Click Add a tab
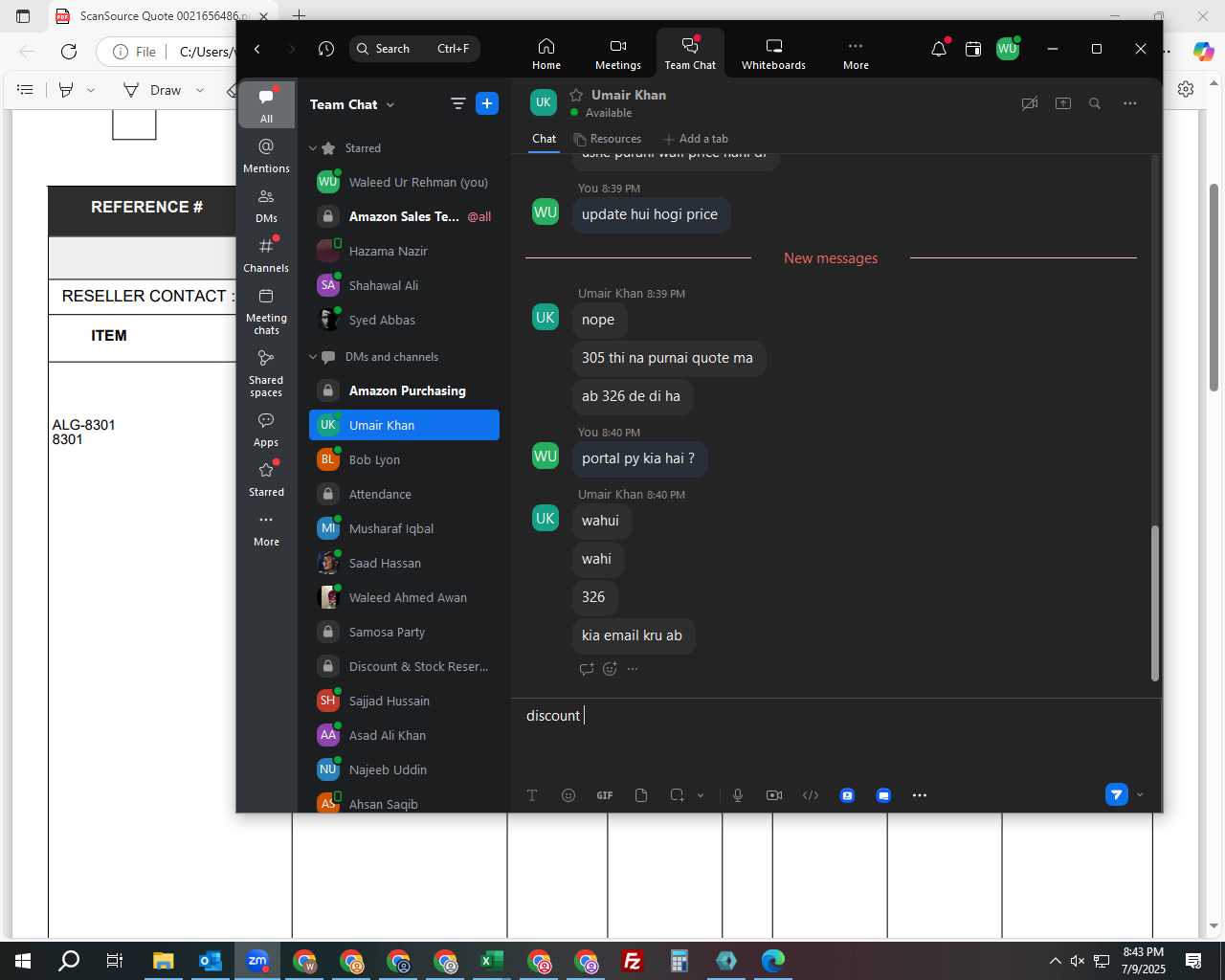 (696, 139)
